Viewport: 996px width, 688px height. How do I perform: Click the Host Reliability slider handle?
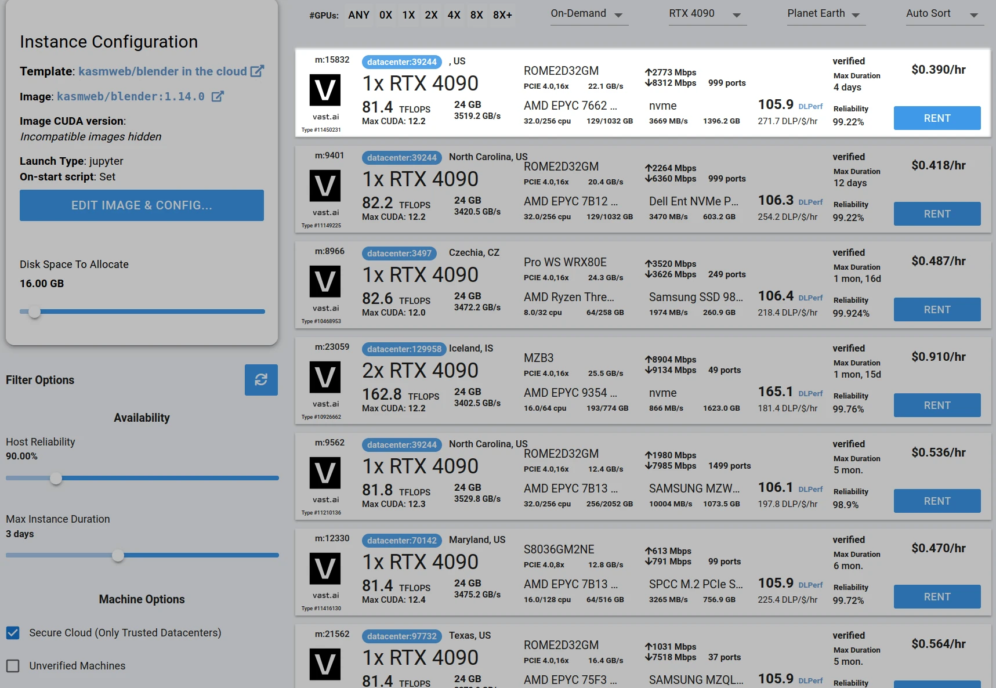(x=56, y=479)
